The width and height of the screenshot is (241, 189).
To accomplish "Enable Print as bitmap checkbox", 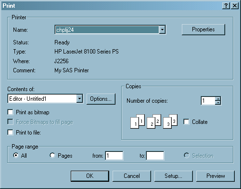I will (x=10, y=112).
